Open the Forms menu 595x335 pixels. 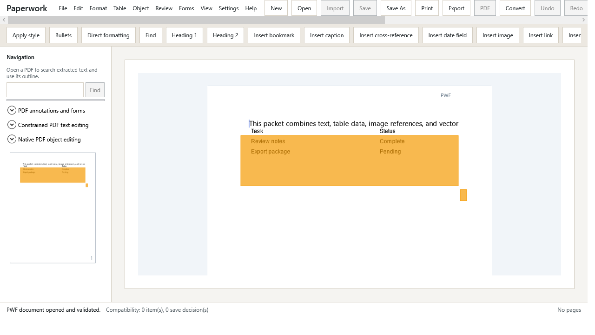tap(186, 8)
